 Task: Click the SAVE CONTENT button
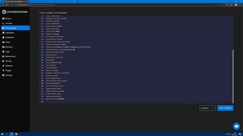point(225,108)
